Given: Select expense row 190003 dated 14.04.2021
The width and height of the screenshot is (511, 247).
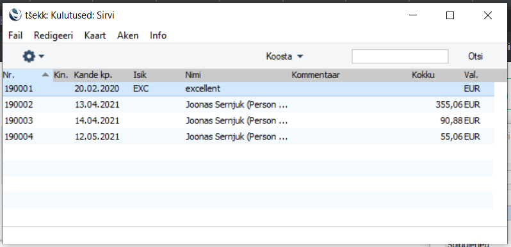Looking at the screenshot, I should point(248,120).
